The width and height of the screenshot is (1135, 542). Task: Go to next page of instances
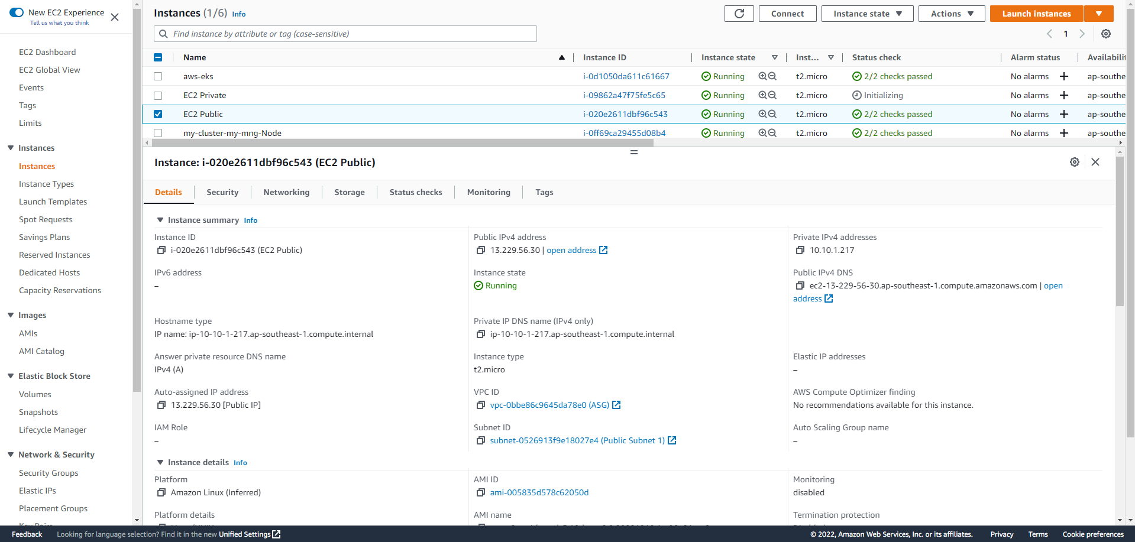1082,34
